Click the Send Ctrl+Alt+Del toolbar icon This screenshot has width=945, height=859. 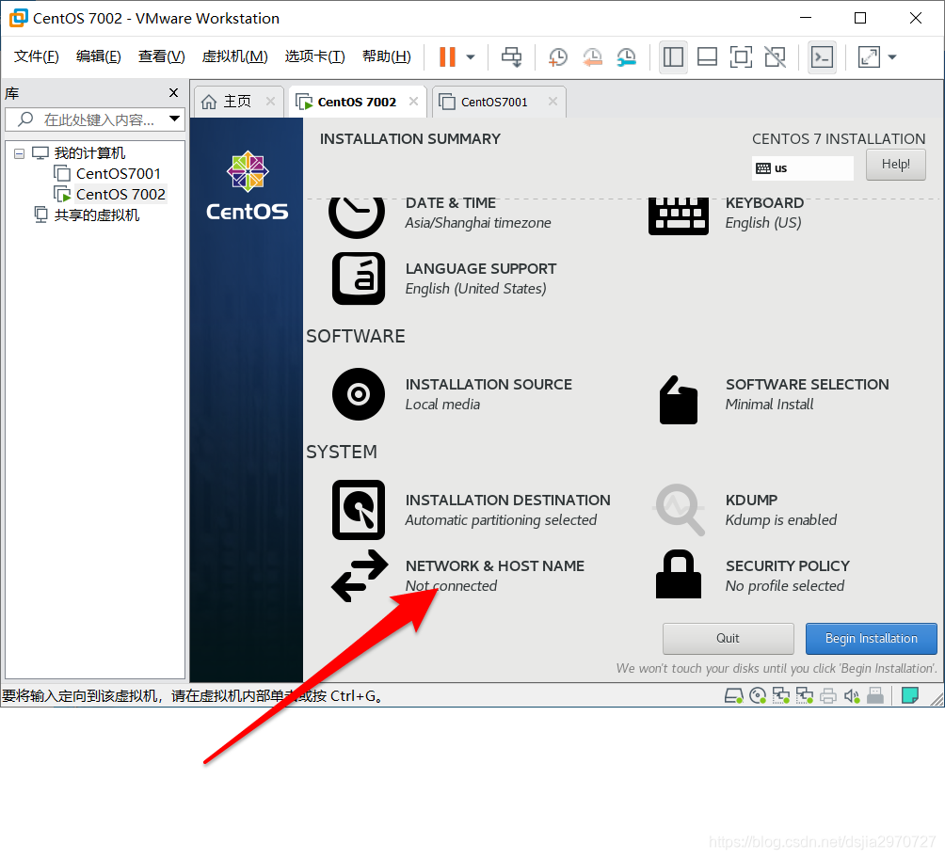(512, 57)
